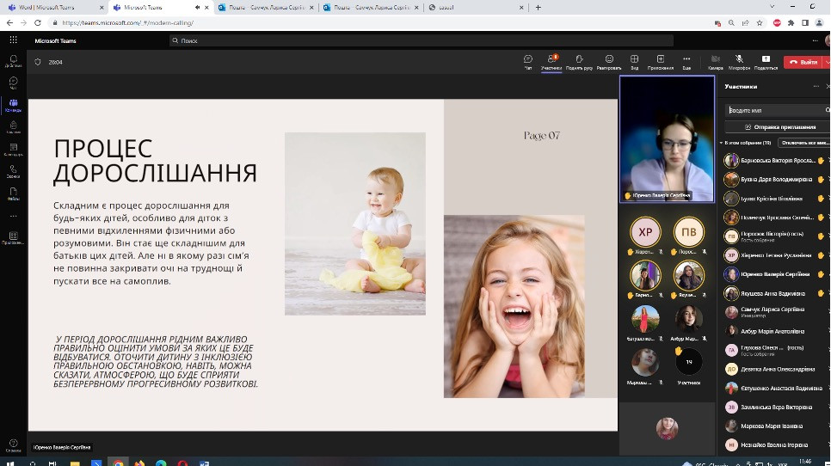Toggle the Микрофон (Microphone) mute
Image resolution: width=831 pixels, height=466 pixels.
(739, 61)
